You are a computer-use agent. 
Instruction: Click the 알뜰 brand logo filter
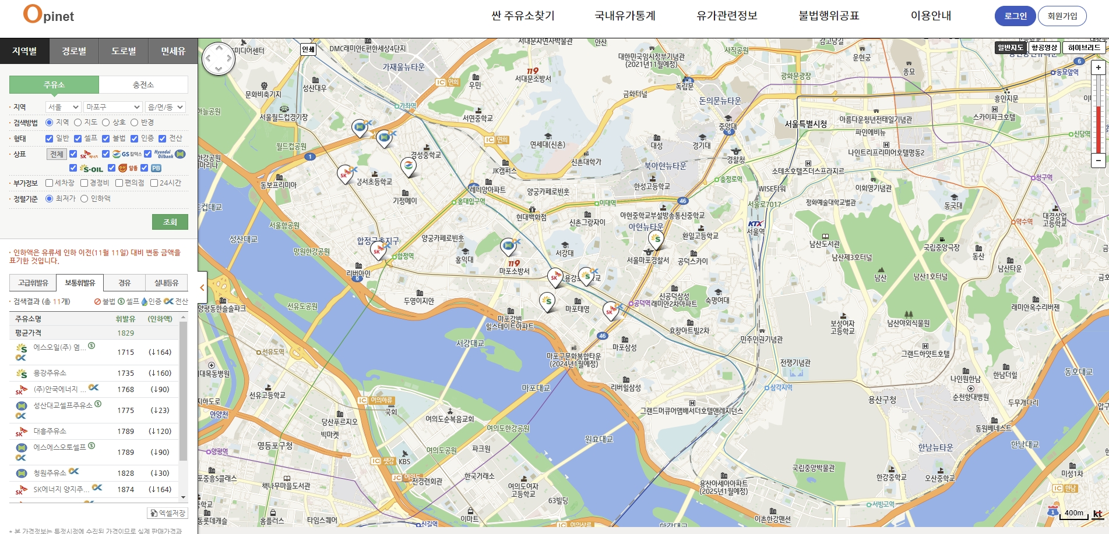coord(128,168)
